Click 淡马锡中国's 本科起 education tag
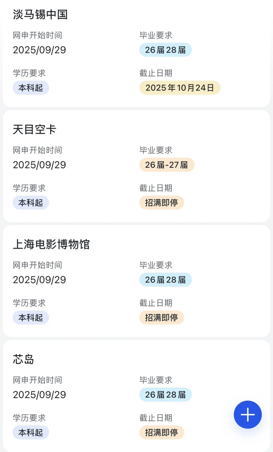Image resolution: width=273 pixels, height=452 pixels. 31,88
